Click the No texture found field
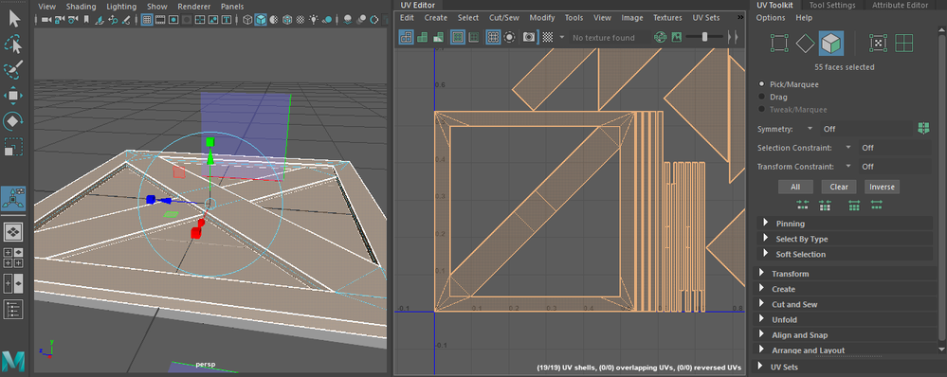This screenshot has width=947, height=377. pyautogui.click(x=609, y=37)
